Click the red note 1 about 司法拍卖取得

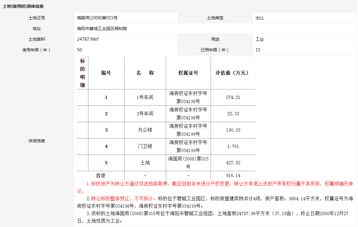click(215, 187)
